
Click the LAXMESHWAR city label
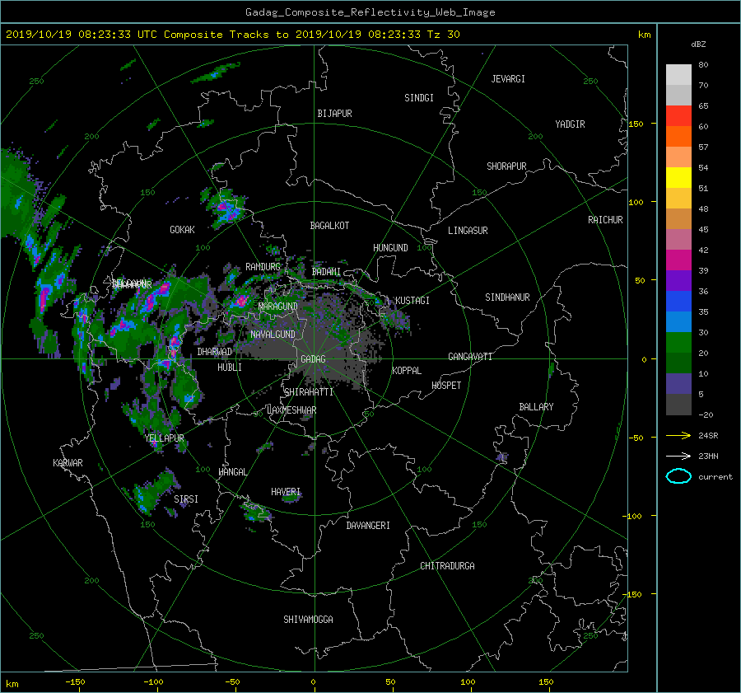[x=291, y=410]
